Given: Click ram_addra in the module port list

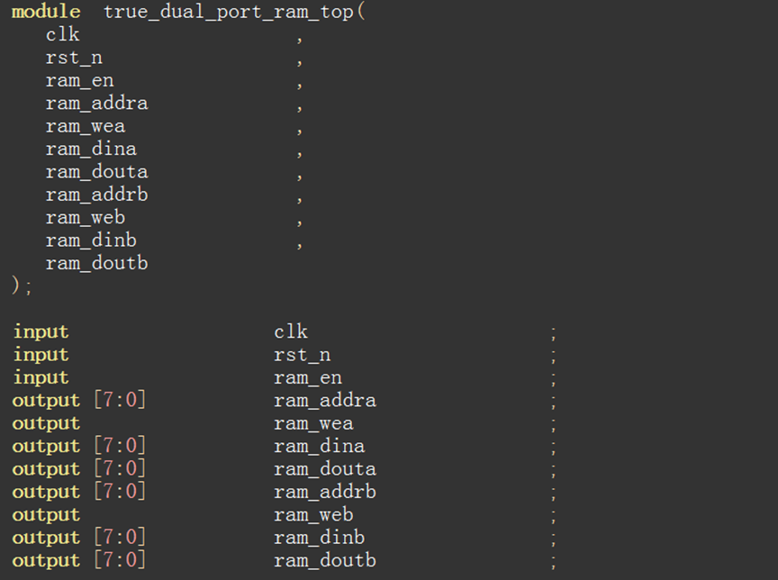Looking at the screenshot, I should 96,104.
